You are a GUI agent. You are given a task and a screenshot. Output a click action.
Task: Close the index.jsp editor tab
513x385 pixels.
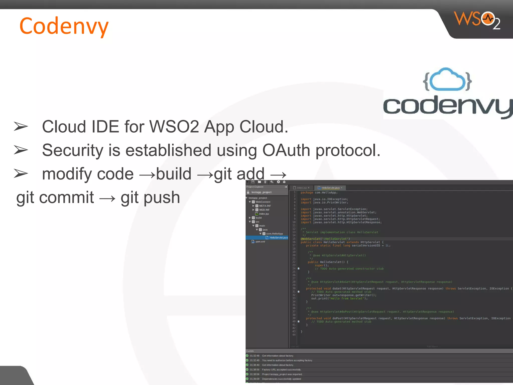click(309, 188)
